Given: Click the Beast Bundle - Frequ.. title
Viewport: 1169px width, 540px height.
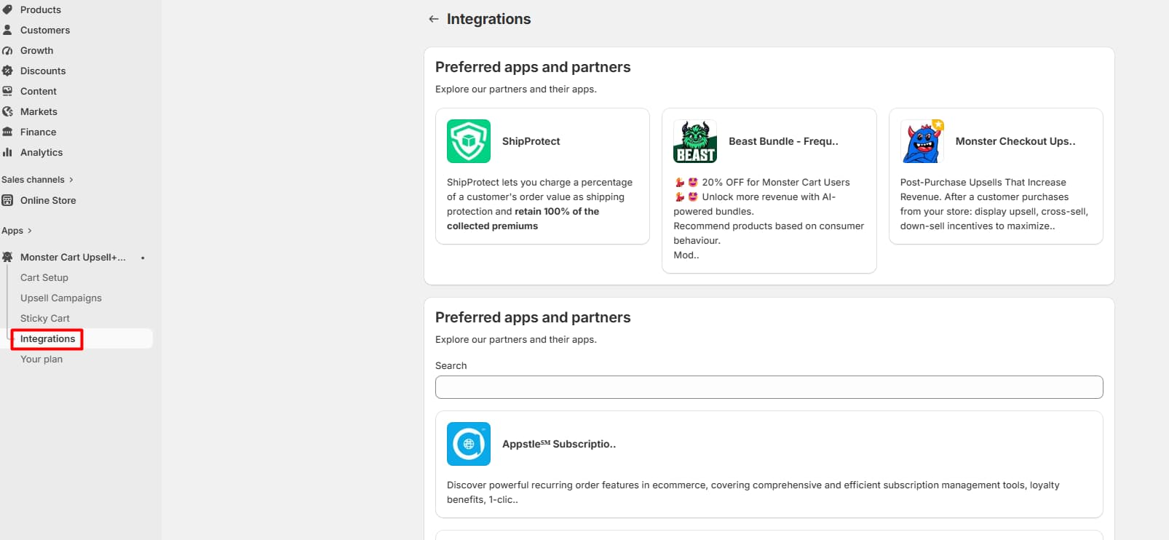Looking at the screenshot, I should point(783,141).
